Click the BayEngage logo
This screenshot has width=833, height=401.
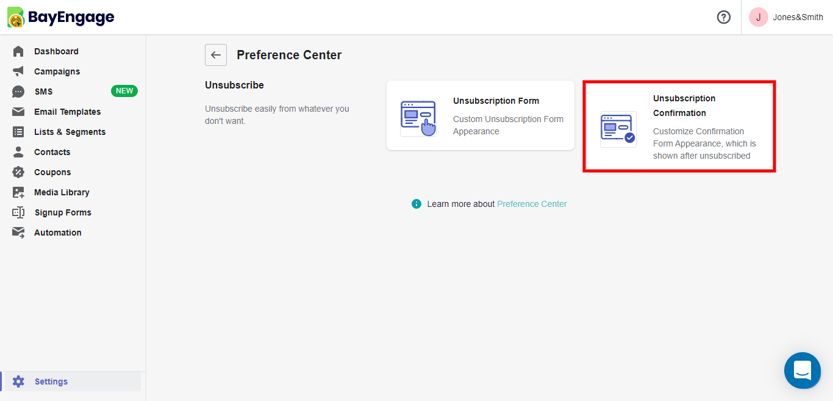[x=60, y=18]
